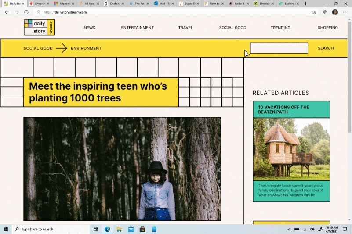This screenshot has height=234, width=352.
Task: Open the 10 Vacations Off the Beaten Path article
Action: click(283, 110)
